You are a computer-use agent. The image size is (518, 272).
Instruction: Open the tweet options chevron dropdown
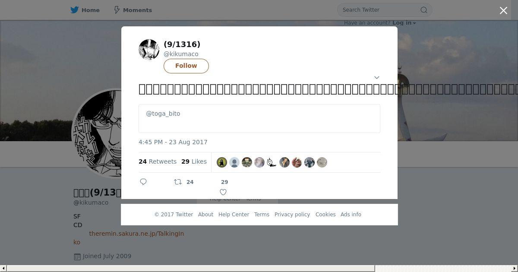click(x=376, y=77)
